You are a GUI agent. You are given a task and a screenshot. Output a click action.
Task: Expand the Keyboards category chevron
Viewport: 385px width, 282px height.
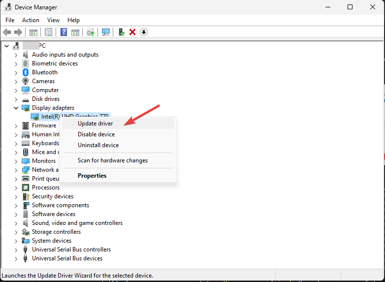coord(16,144)
